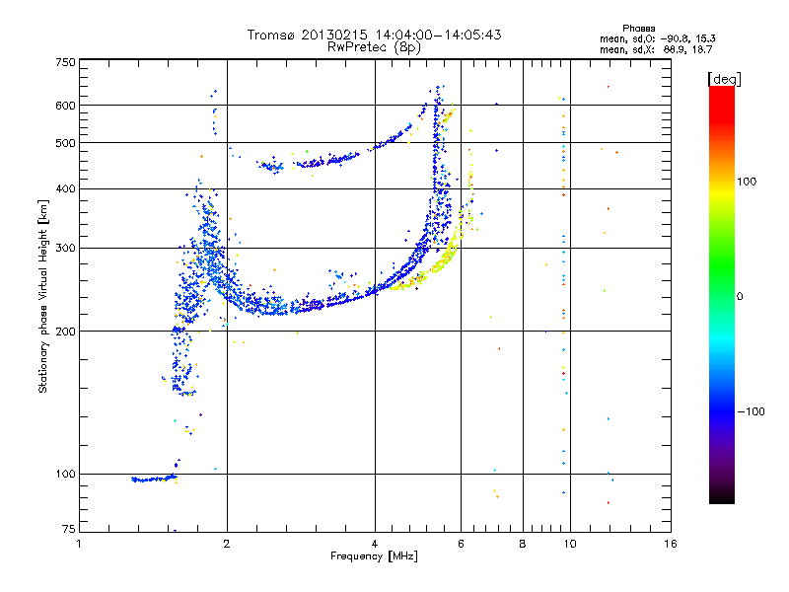The height and width of the screenshot is (592, 789).
Task: Click the 'mean, sd,O: -90.8, 15.3' text
Action: [657, 38]
